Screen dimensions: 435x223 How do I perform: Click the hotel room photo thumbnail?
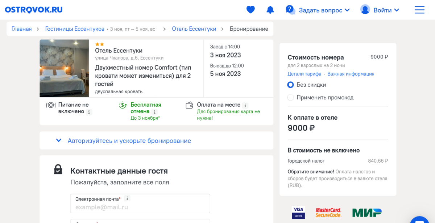tap(64, 68)
